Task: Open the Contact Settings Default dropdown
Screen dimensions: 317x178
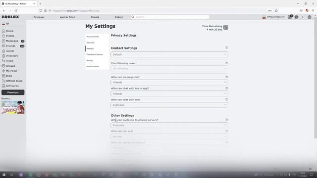Action: pyautogui.click(x=169, y=54)
